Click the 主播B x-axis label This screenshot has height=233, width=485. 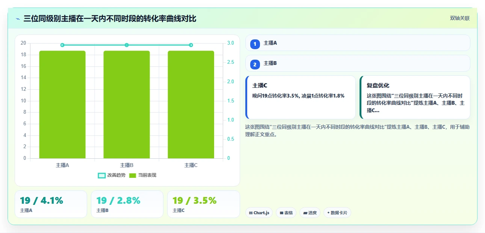(x=127, y=165)
